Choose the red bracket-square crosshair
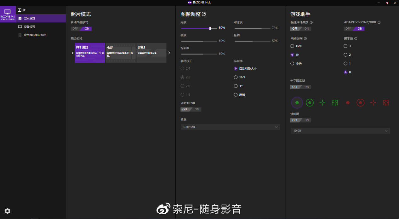Viewport: 399px width, 219px height. point(386,102)
